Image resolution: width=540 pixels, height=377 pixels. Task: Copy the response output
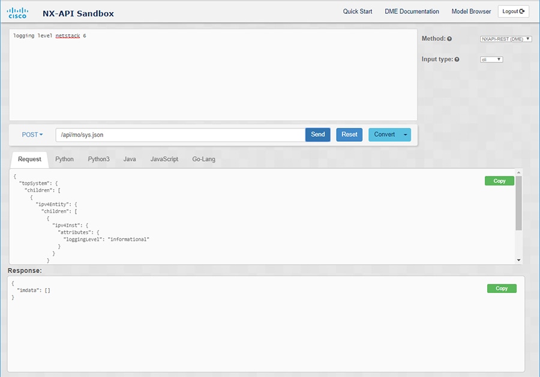pyautogui.click(x=502, y=288)
